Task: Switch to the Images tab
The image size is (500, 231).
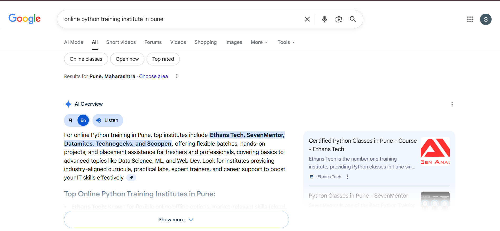Action: click(x=234, y=42)
